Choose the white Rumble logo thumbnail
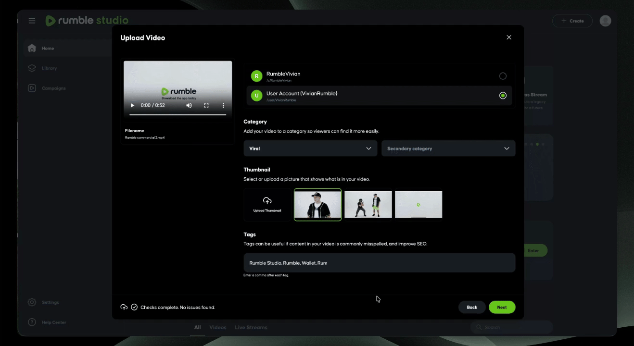This screenshot has width=634, height=346. pos(418,205)
